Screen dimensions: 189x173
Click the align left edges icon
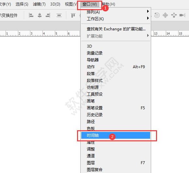tap(31, 15)
